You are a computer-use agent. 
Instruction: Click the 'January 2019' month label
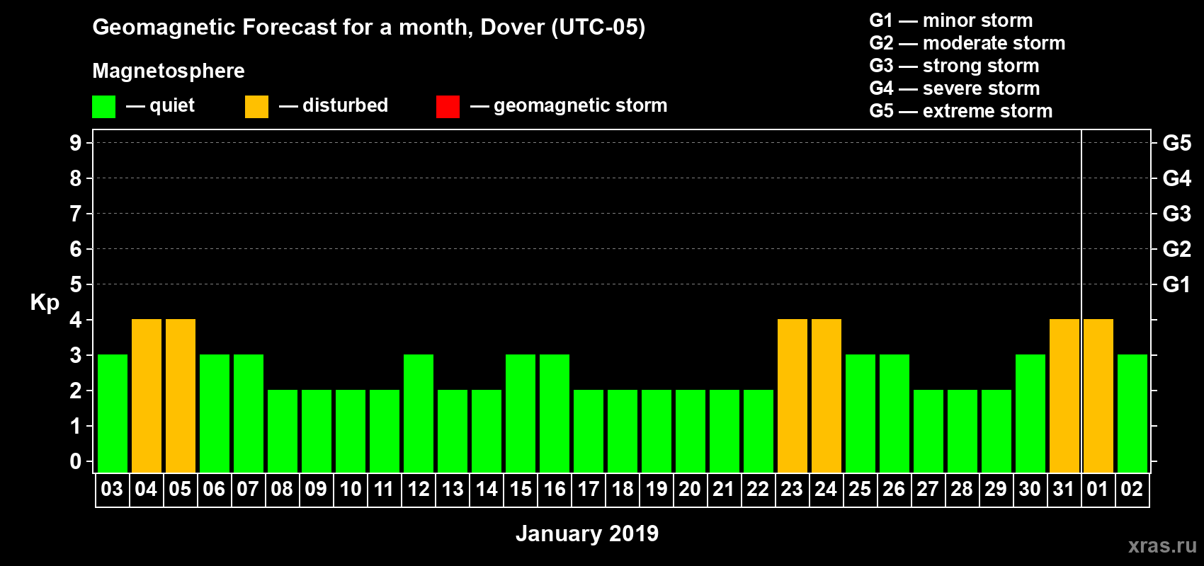click(587, 533)
